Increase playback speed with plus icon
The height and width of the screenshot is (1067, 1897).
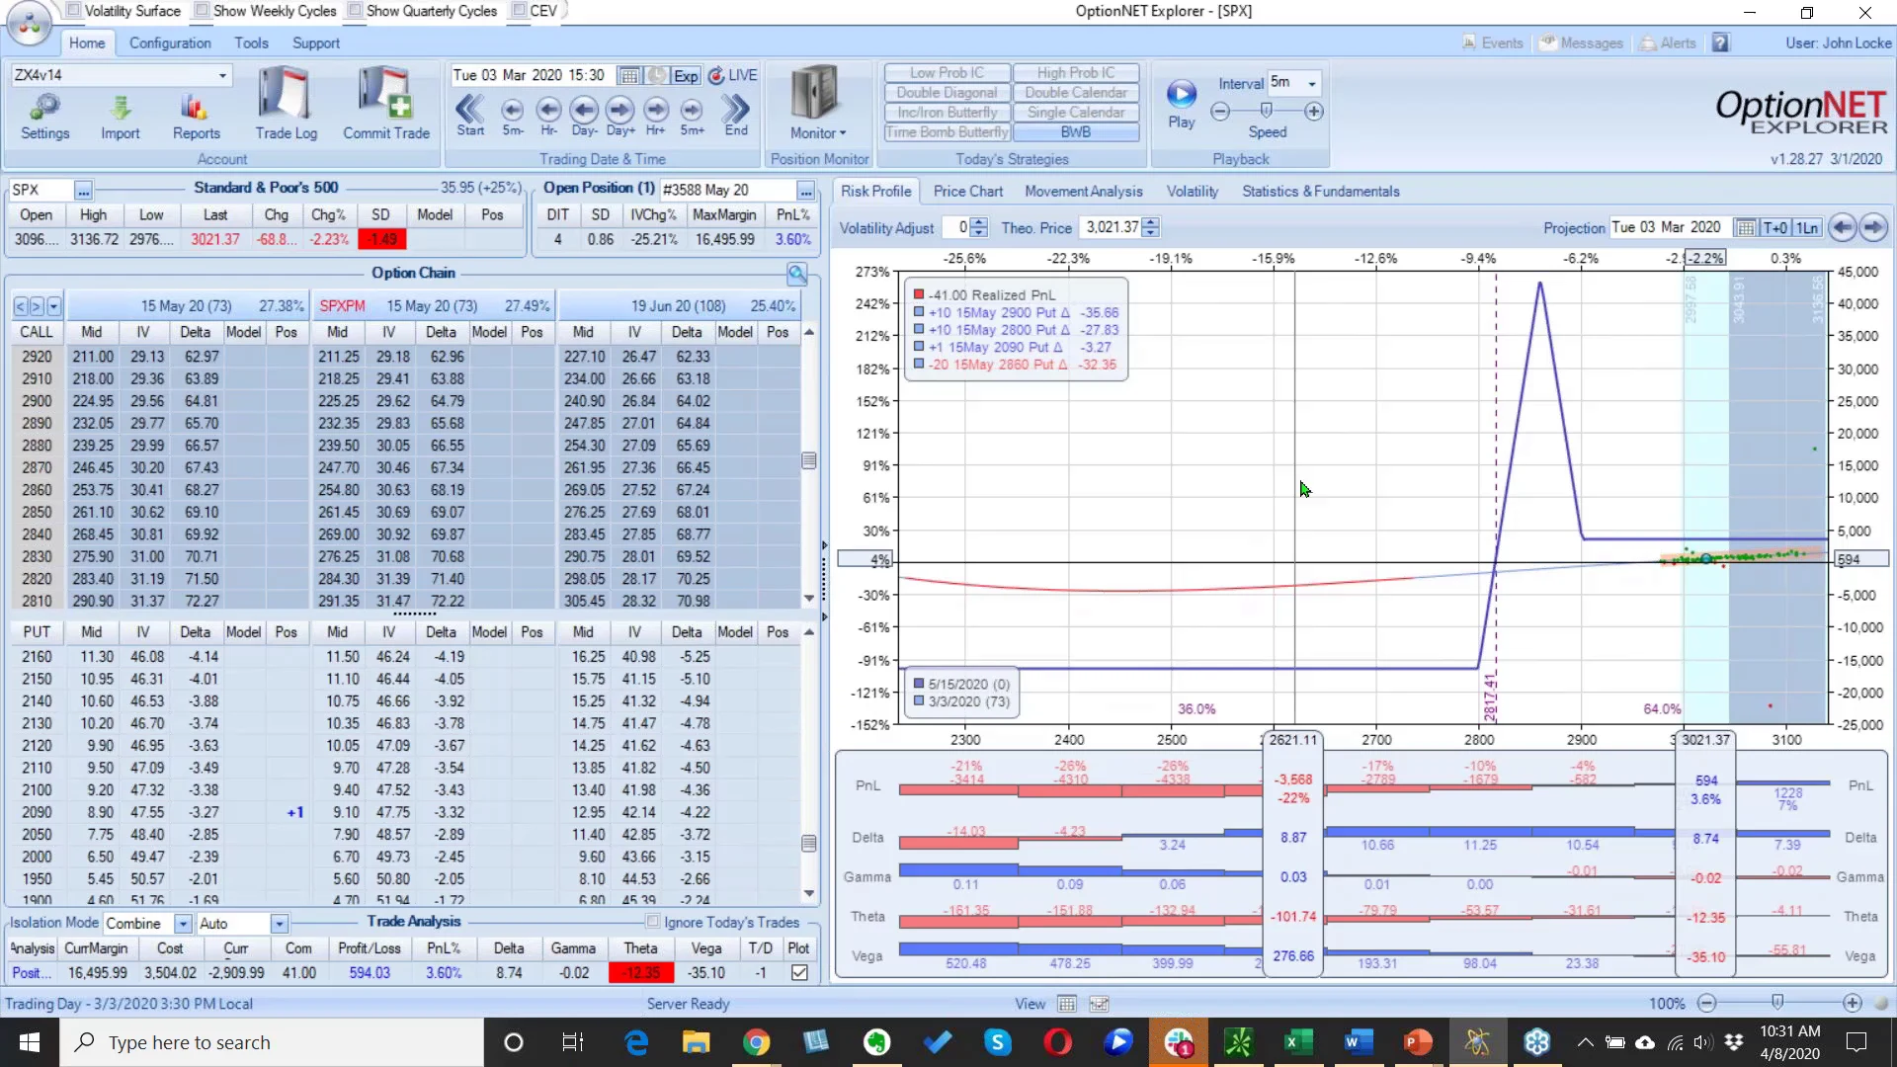point(1314,112)
